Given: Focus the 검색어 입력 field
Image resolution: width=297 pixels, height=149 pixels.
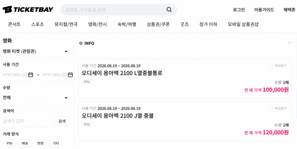Looking at the screenshot, I should [x=26, y=121].
